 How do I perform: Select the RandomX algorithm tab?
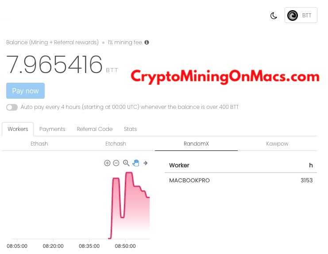(x=196, y=144)
